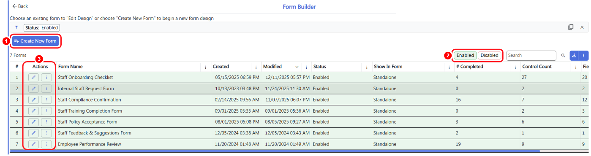Click the 7 Forms count label
The width and height of the screenshot is (591, 156).
(x=18, y=55)
